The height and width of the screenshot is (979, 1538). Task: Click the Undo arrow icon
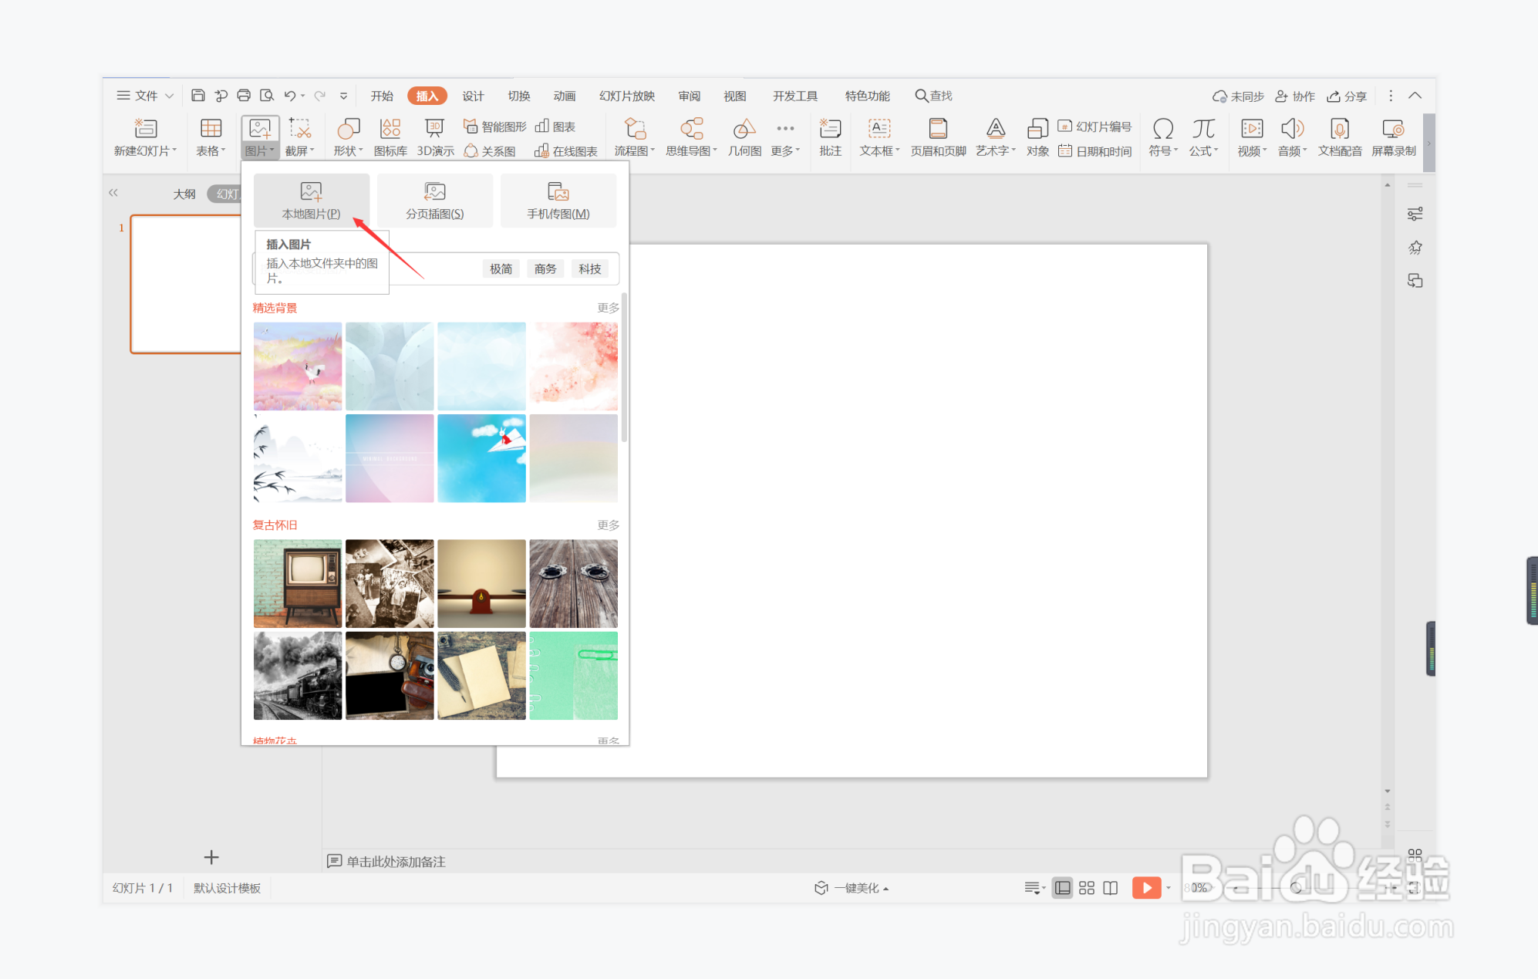click(289, 96)
